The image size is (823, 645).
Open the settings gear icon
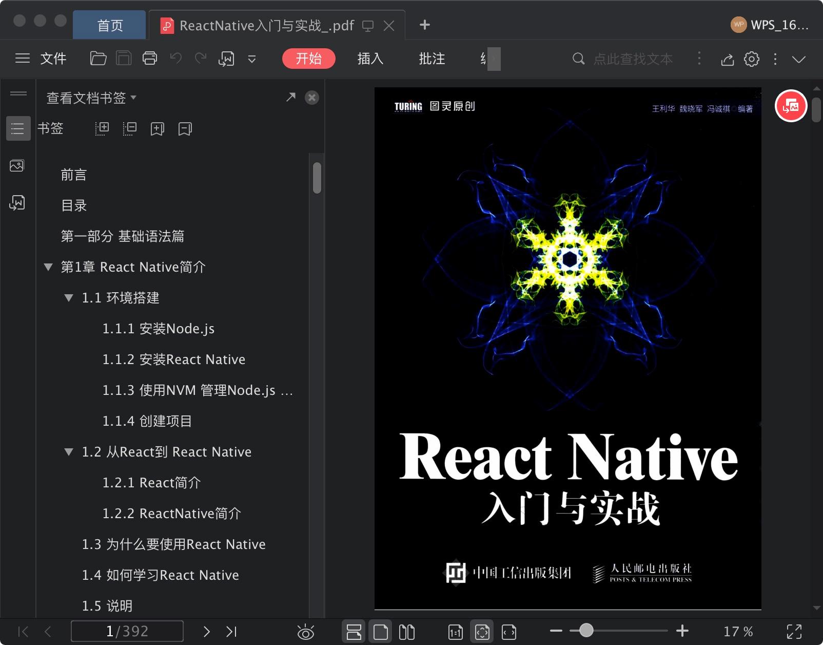click(752, 59)
